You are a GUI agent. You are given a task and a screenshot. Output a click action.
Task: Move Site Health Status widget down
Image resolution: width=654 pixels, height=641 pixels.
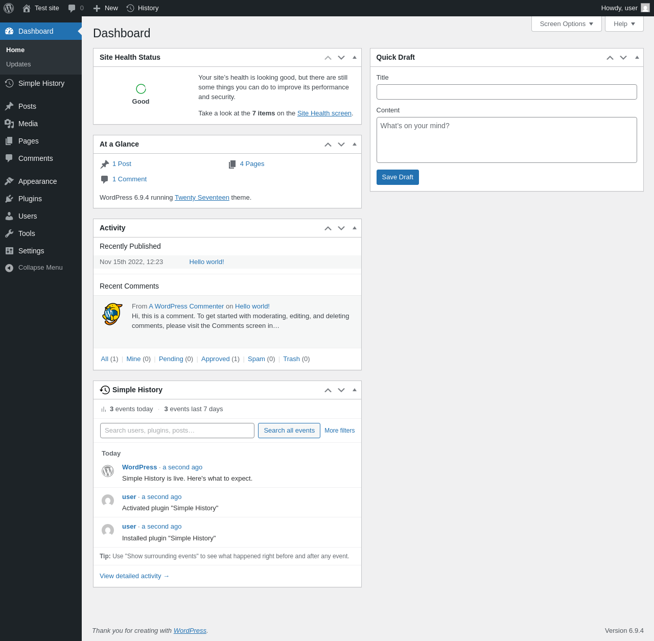[341, 58]
